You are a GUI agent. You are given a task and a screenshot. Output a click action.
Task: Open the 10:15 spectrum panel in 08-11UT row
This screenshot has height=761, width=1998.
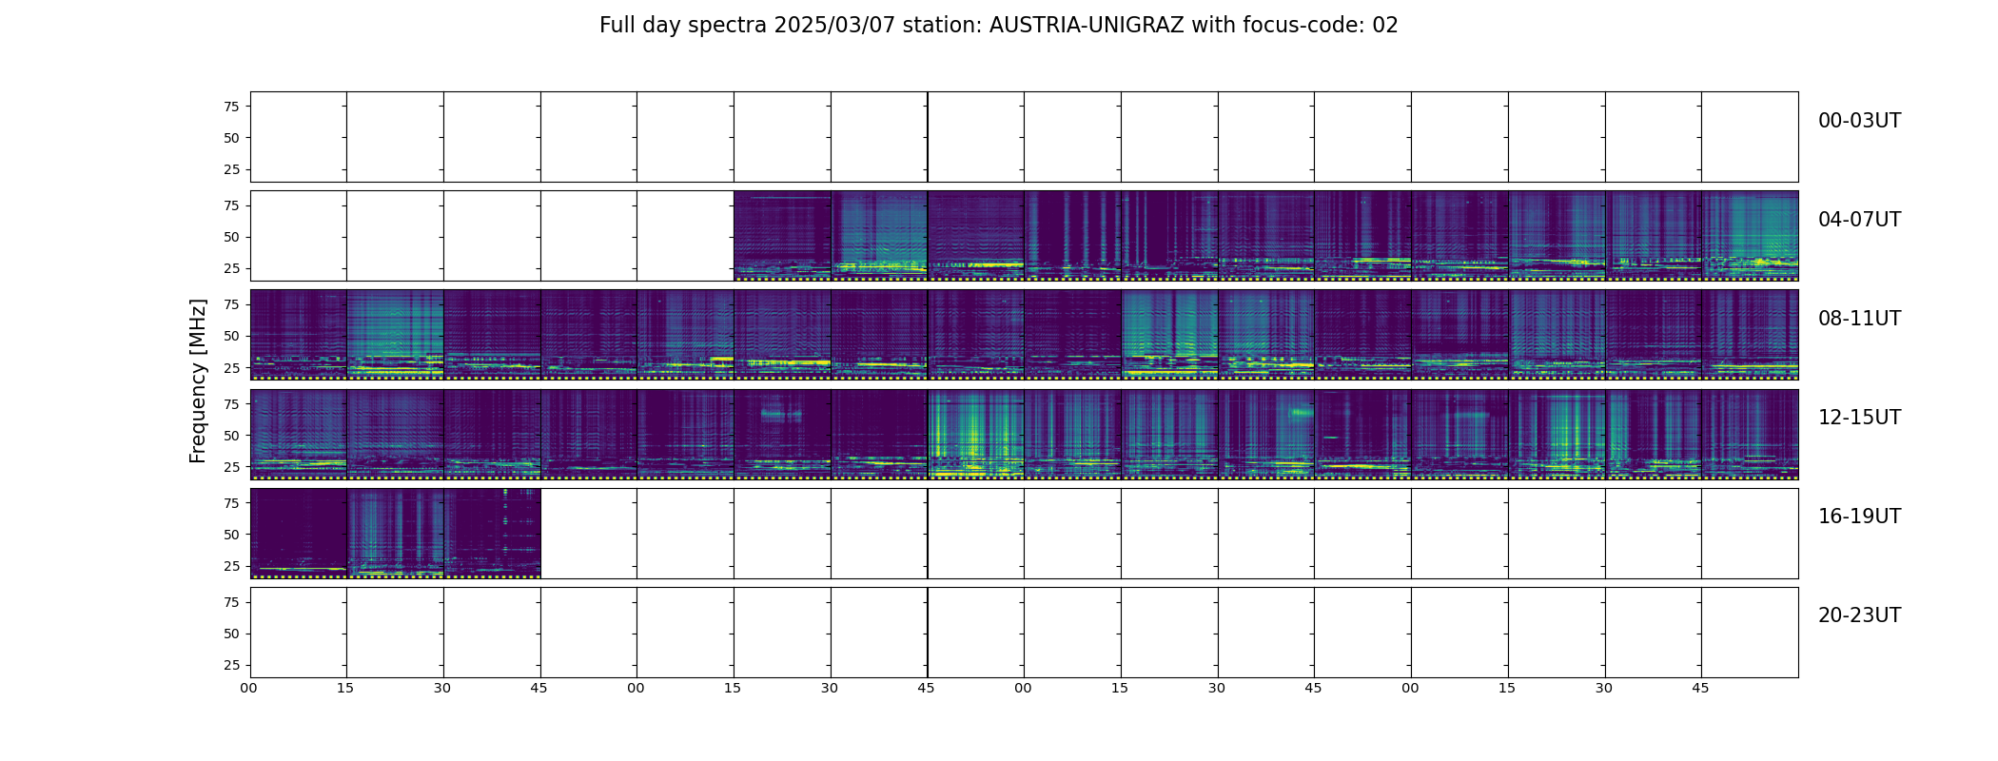click(1169, 335)
